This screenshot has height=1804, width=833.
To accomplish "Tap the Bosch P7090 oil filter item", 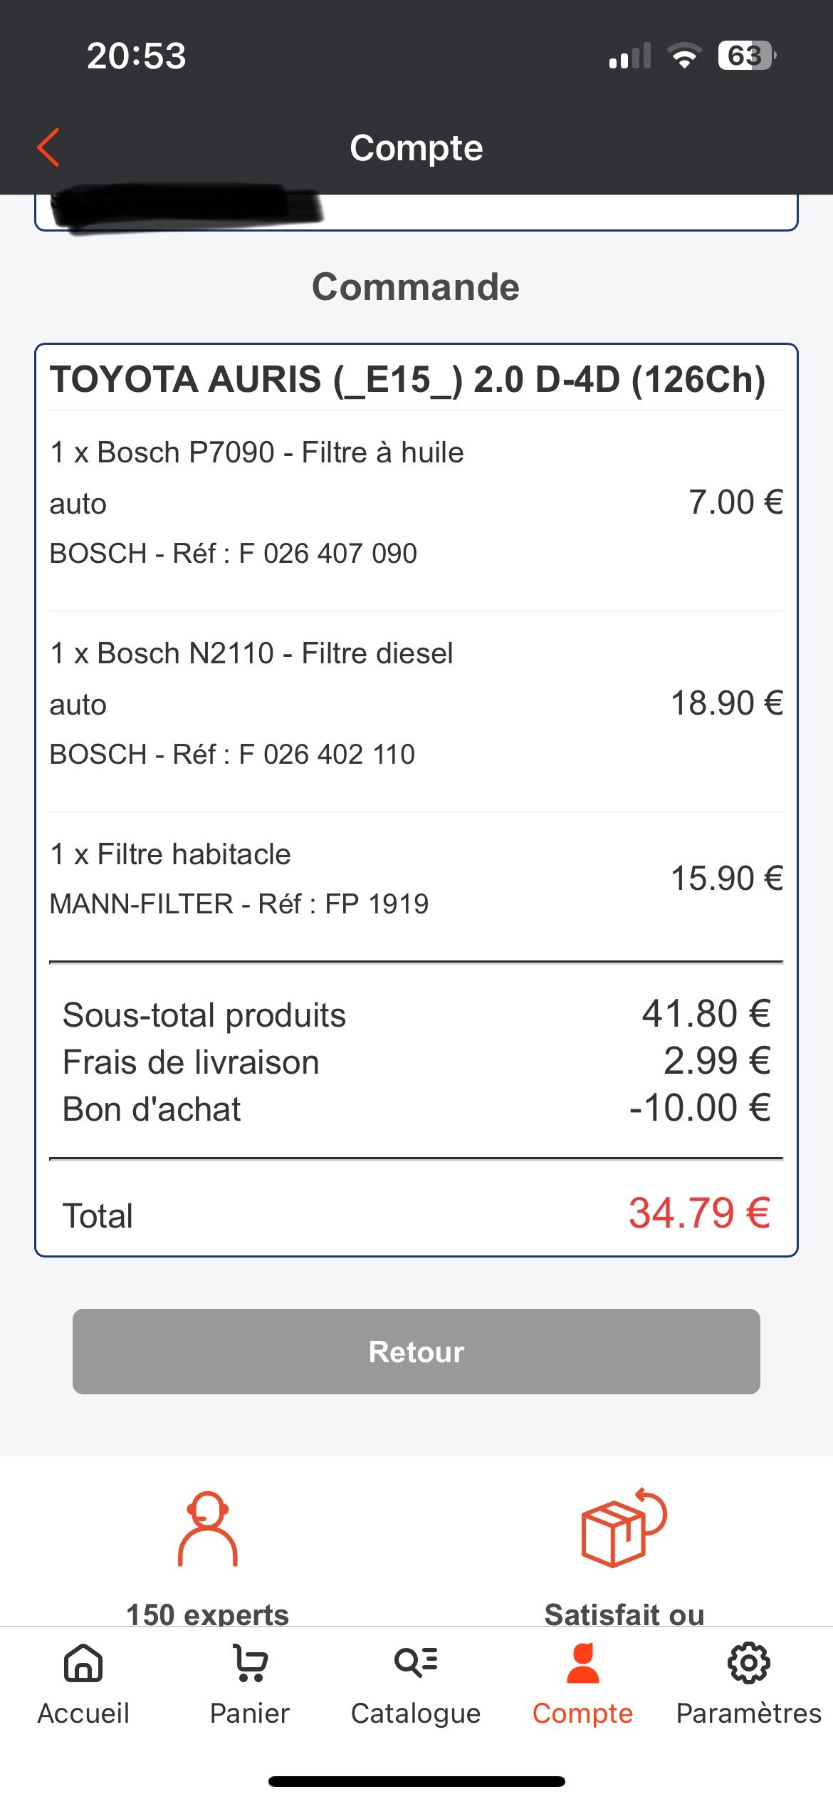I will (256, 502).
